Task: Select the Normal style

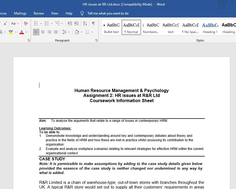Action: (131, 28)
